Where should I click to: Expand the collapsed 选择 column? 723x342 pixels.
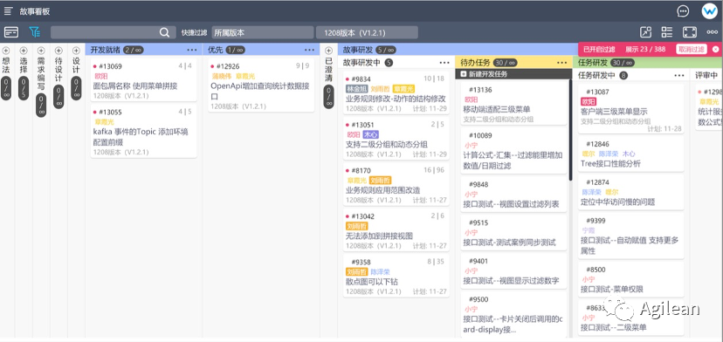[24, 51]
